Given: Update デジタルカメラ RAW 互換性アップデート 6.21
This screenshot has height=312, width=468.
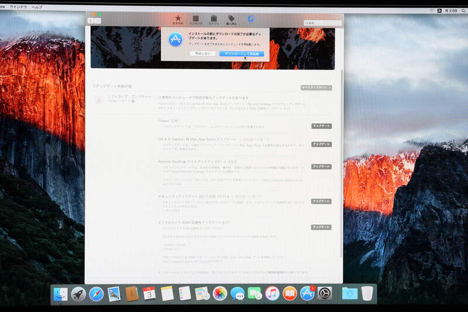Looking at the screenshot, I should pos(321,227).
